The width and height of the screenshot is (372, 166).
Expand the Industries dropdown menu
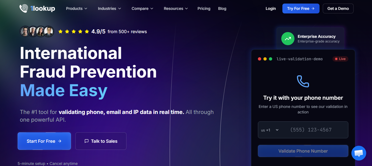(x=109, y=8)
